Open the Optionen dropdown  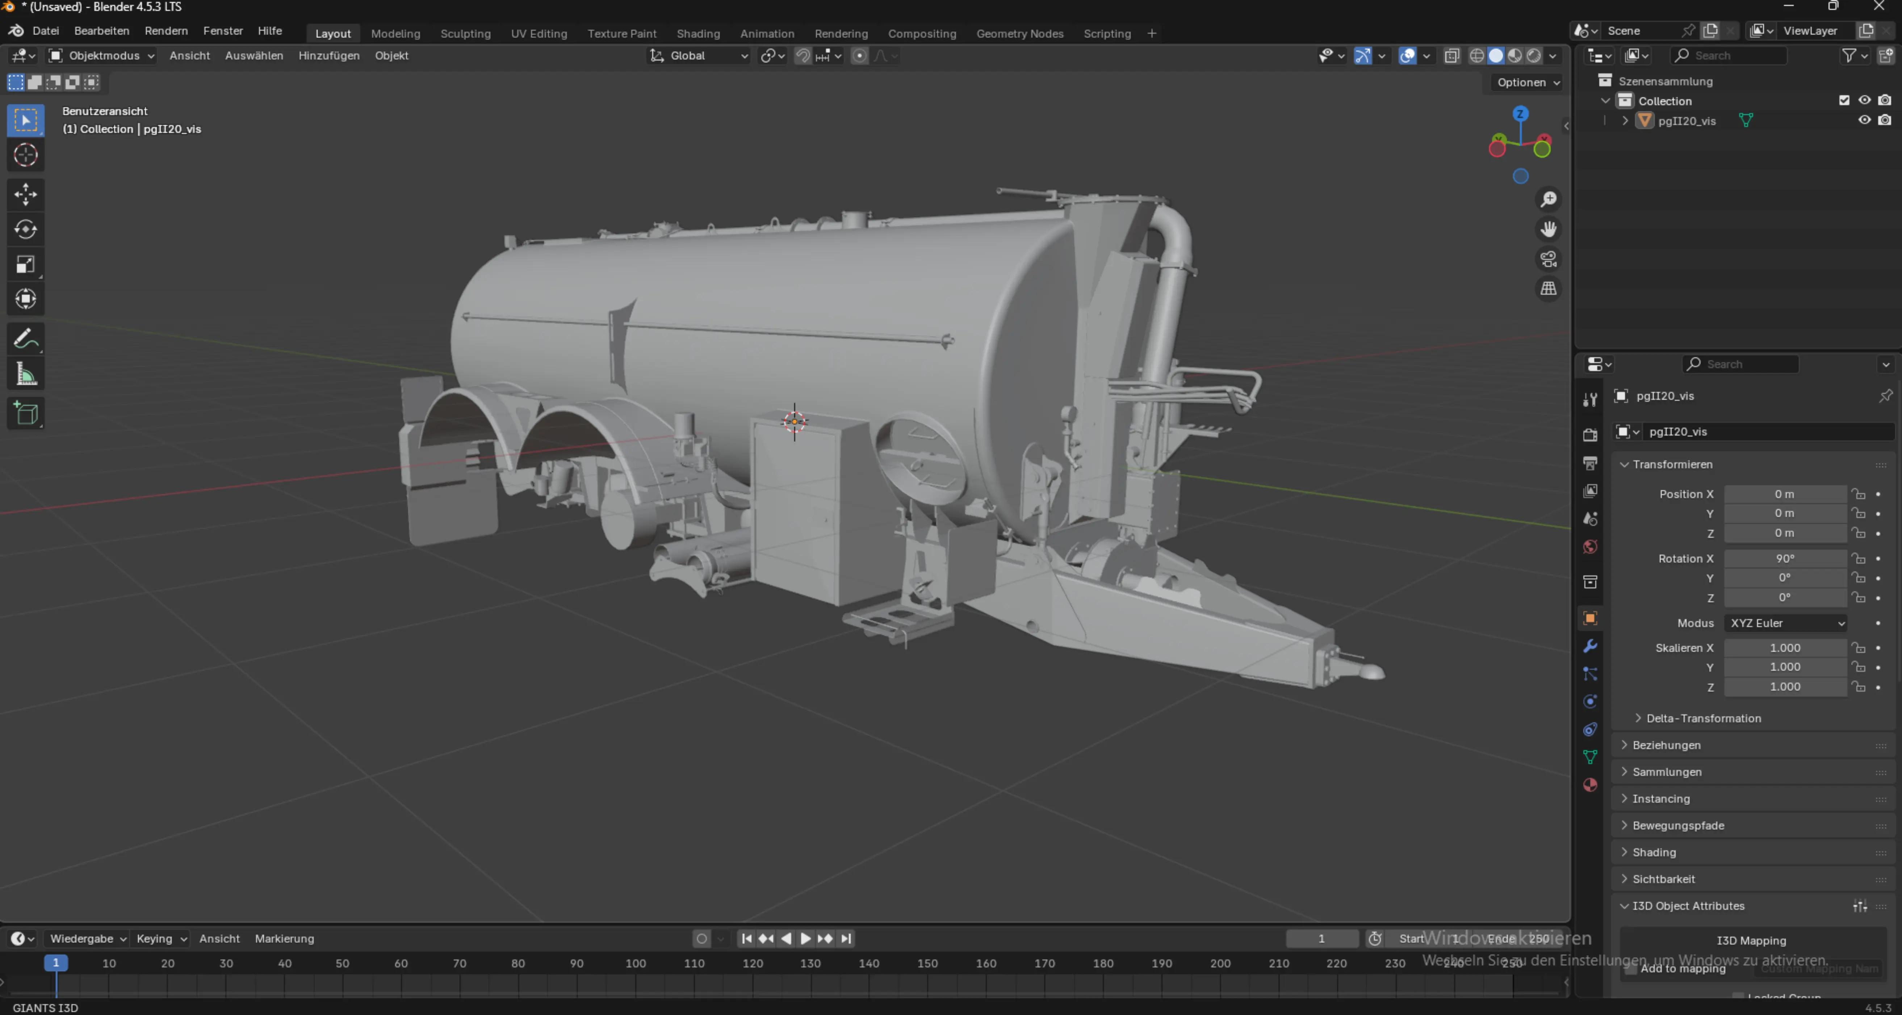point(1528,83)
